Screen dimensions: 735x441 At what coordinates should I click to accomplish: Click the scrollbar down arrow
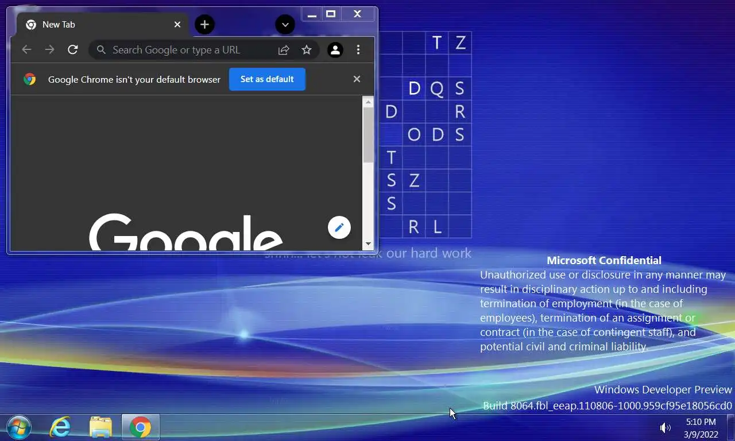pyautogui.click(x=369, y=244)
